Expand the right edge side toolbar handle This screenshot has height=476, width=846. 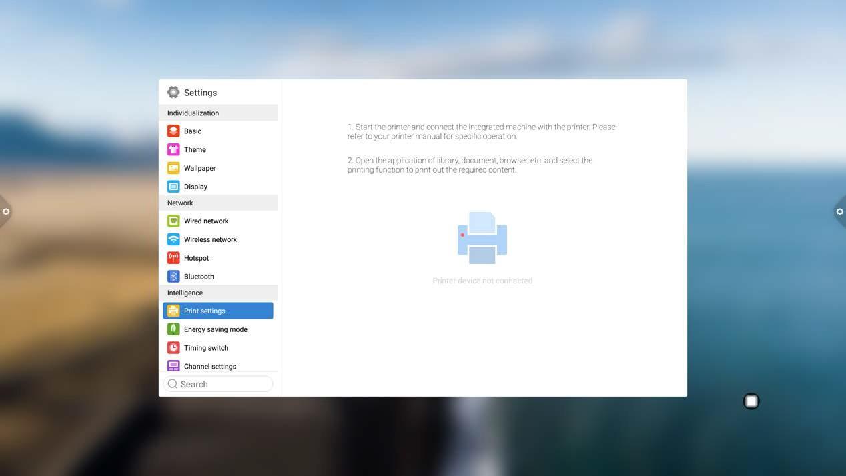(x=839, y=212)
